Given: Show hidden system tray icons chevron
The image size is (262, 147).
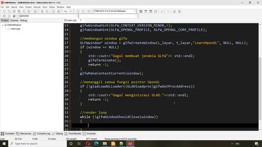Looking at the screenshot, I should pos(232,144).
